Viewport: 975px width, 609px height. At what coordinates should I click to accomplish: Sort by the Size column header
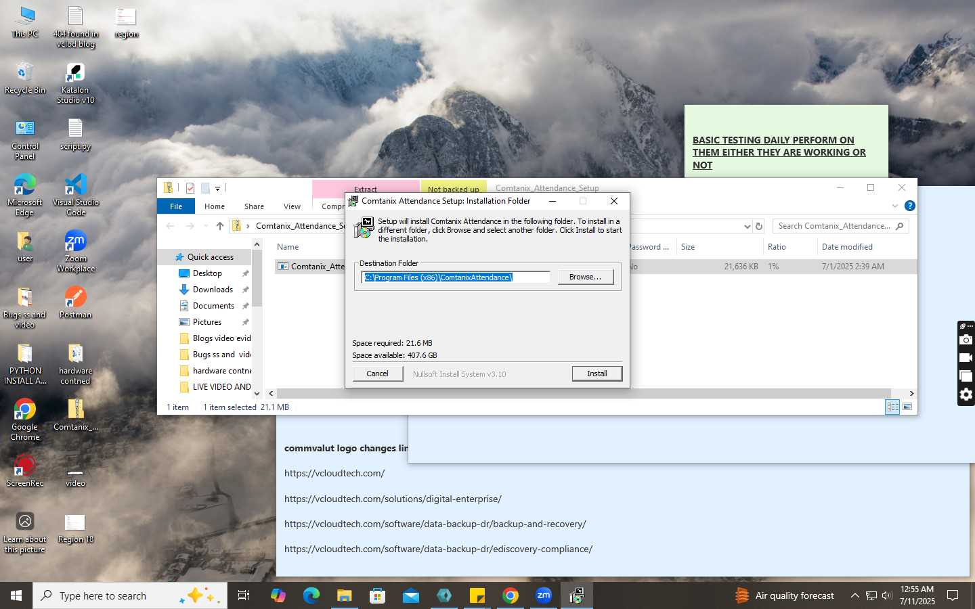[688, 247]
